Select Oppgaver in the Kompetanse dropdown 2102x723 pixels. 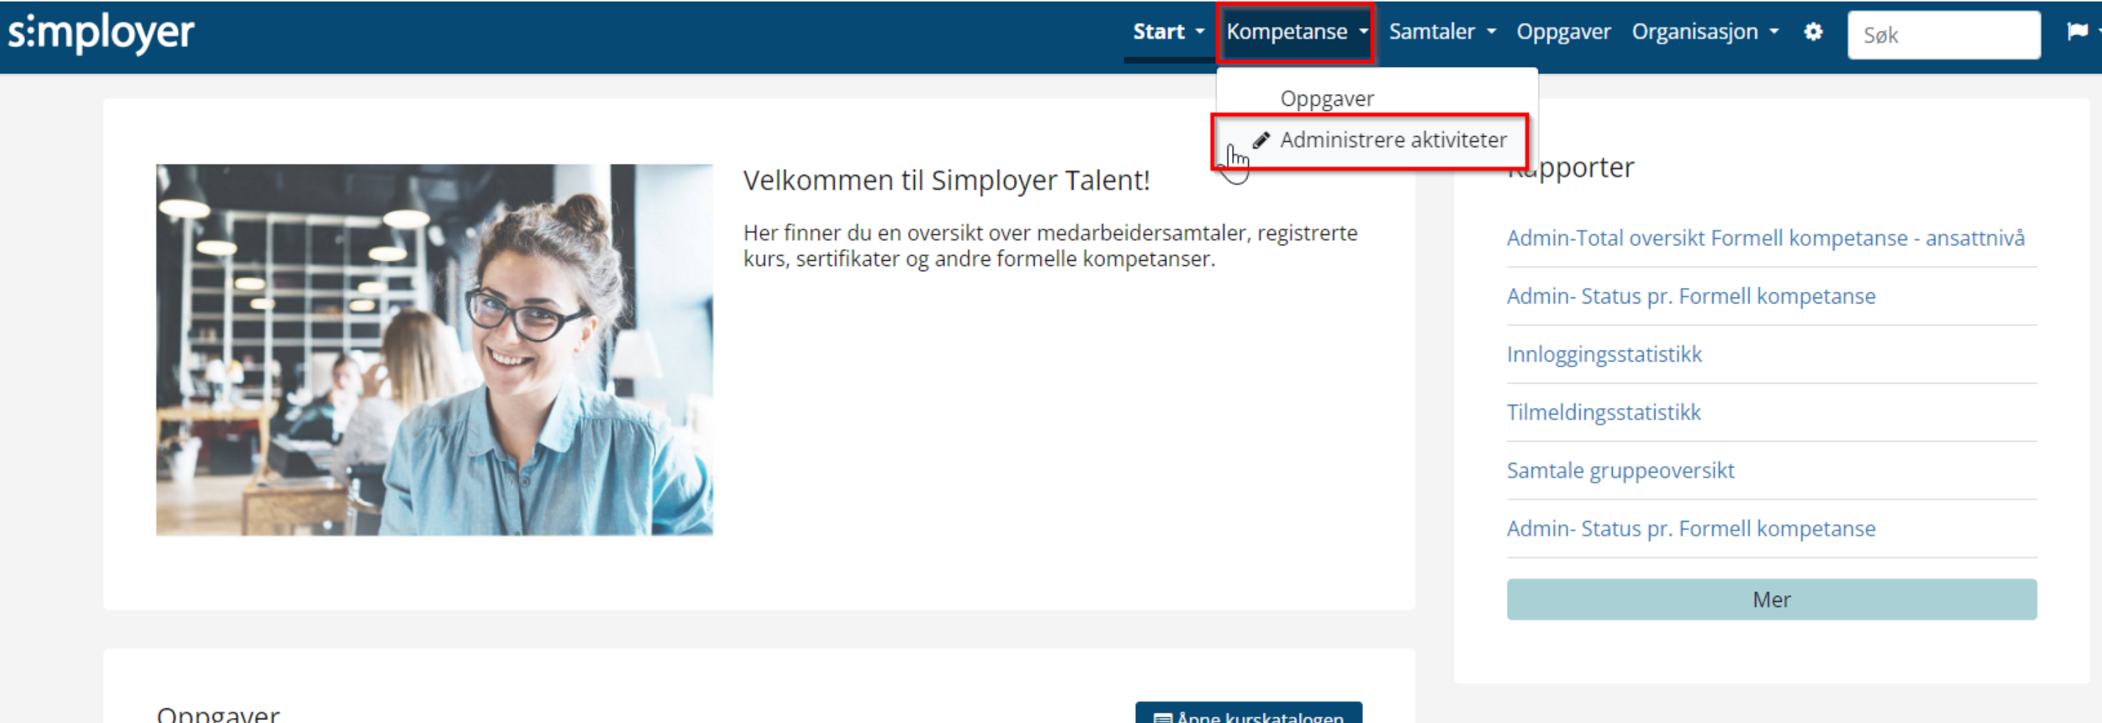(x=1327, y=98)
